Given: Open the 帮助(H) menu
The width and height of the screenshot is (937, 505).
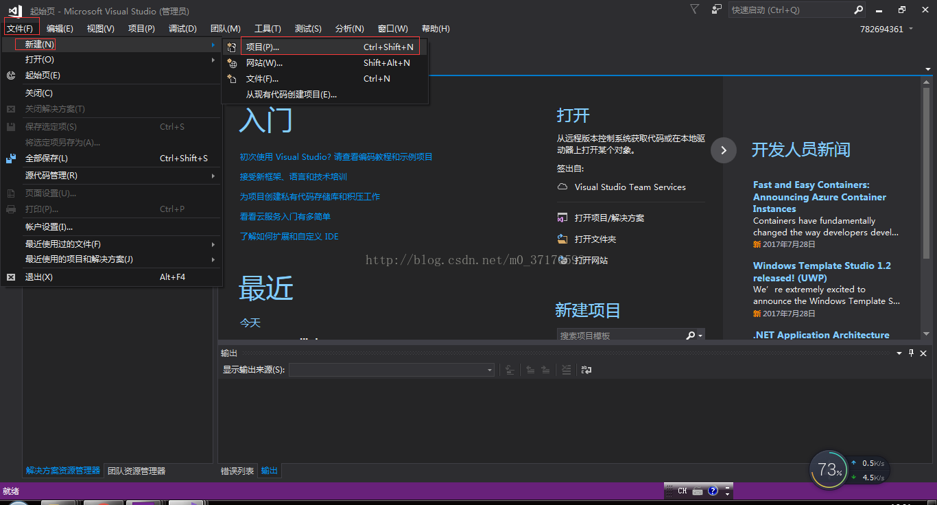Looking at the screenshot, I should 436,29.
